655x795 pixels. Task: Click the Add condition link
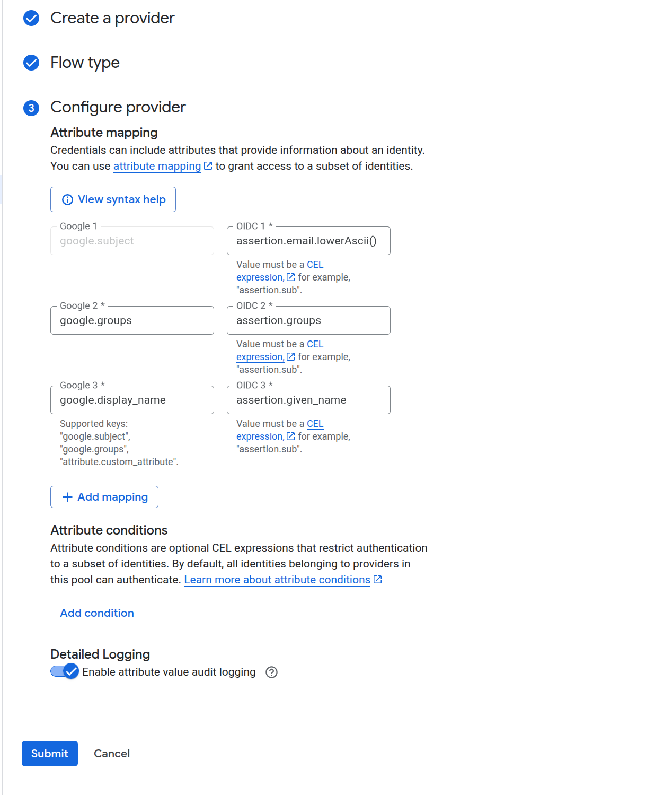coord(97,613)
